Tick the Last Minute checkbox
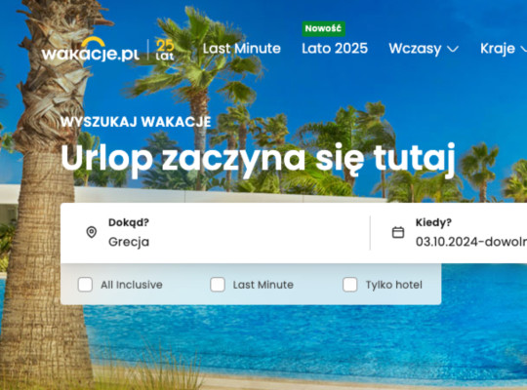 click(x=218, y=285)
